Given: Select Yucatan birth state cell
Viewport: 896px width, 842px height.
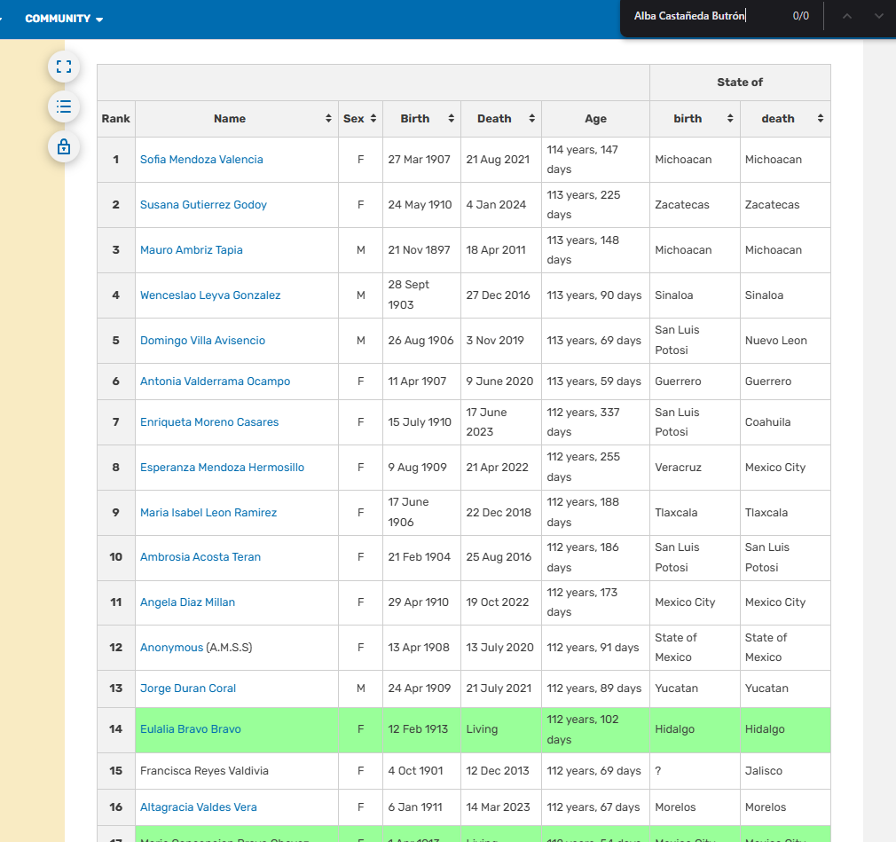Looking at the screenshot, I should [695, 689].
